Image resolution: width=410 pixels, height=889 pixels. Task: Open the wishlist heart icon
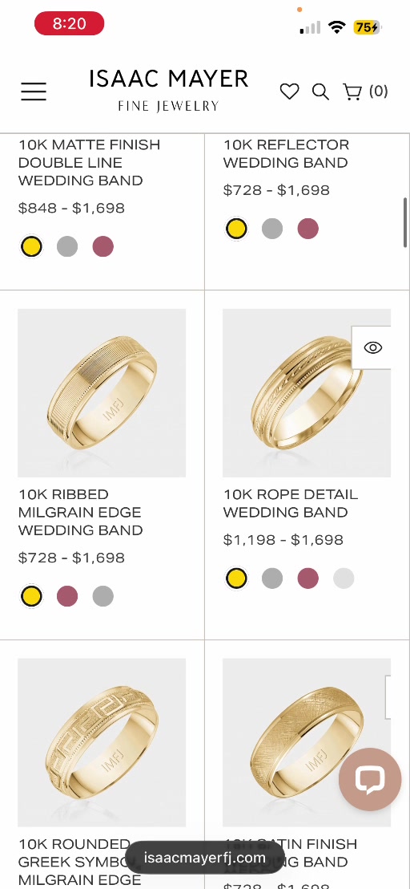pyautogui.click(x=290, y=91)
